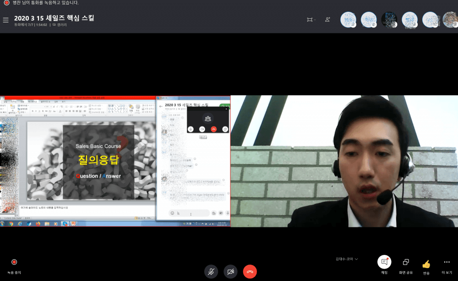The width and height of the screenshot is (458, 281).
Task: Open the hamburger menu beside the call title
Action: click(5, 20)
